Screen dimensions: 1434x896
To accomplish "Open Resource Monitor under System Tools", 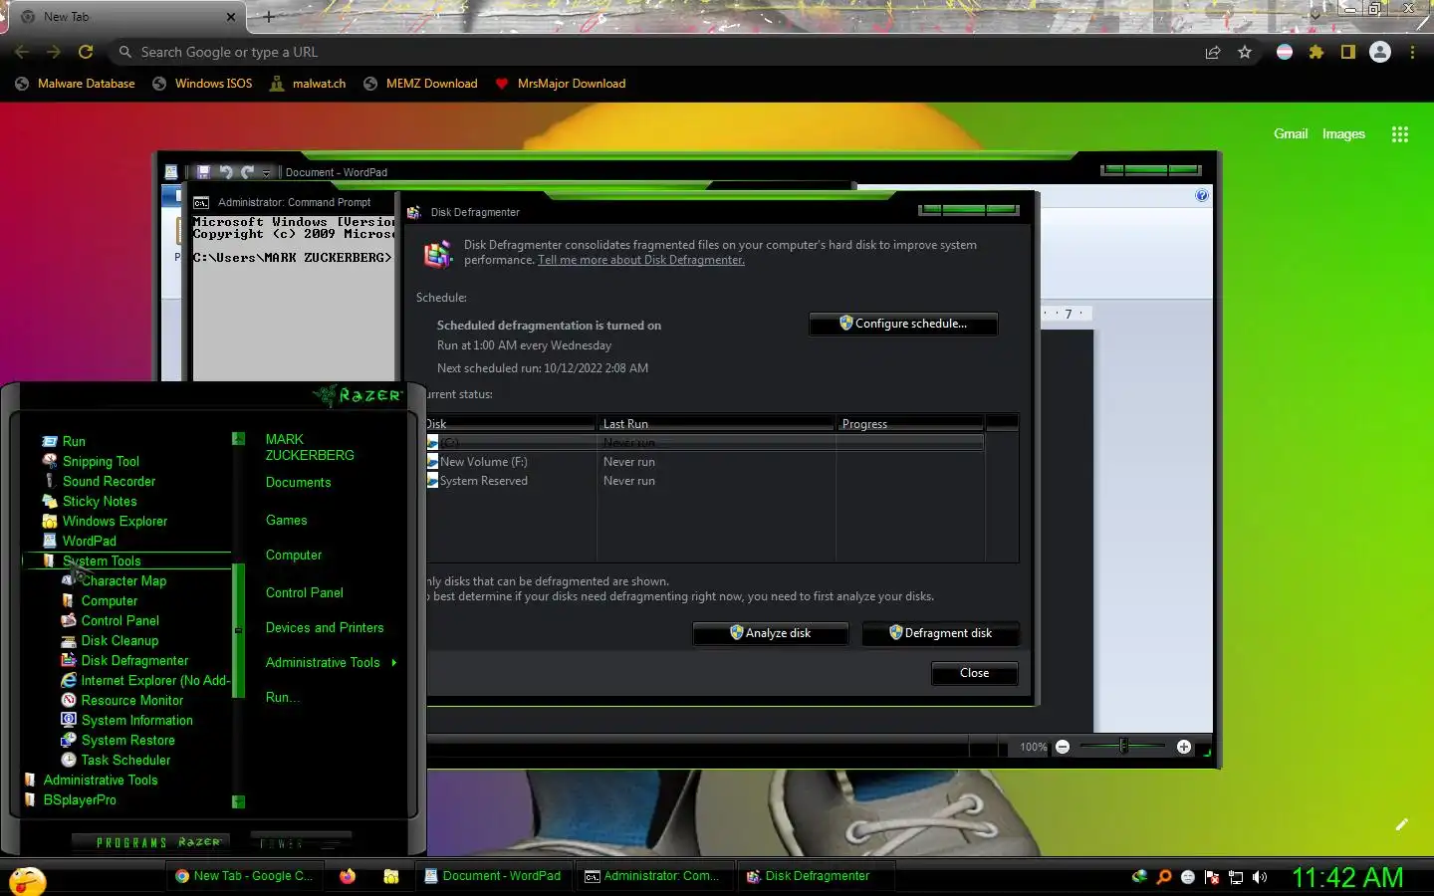I will click(131, 700).
